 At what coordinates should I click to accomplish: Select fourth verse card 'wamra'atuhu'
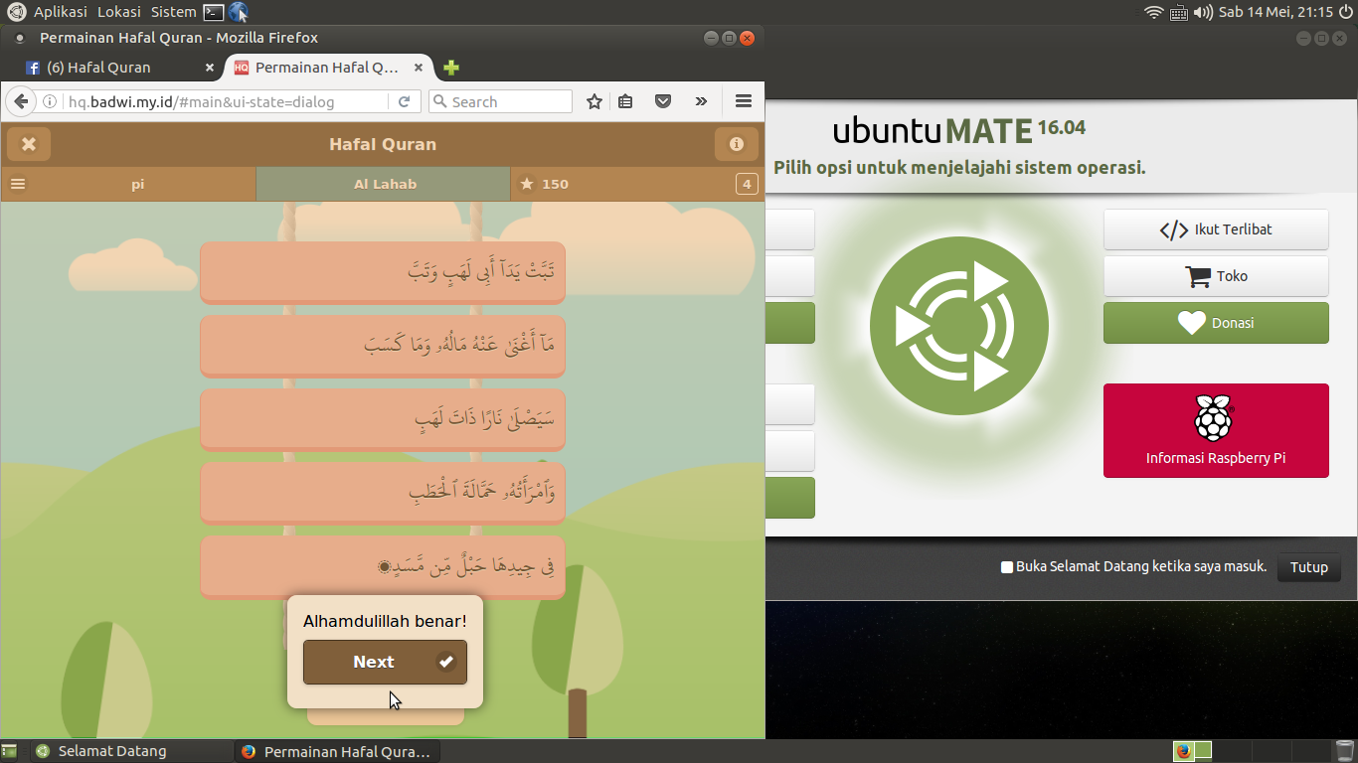[383, 492]
